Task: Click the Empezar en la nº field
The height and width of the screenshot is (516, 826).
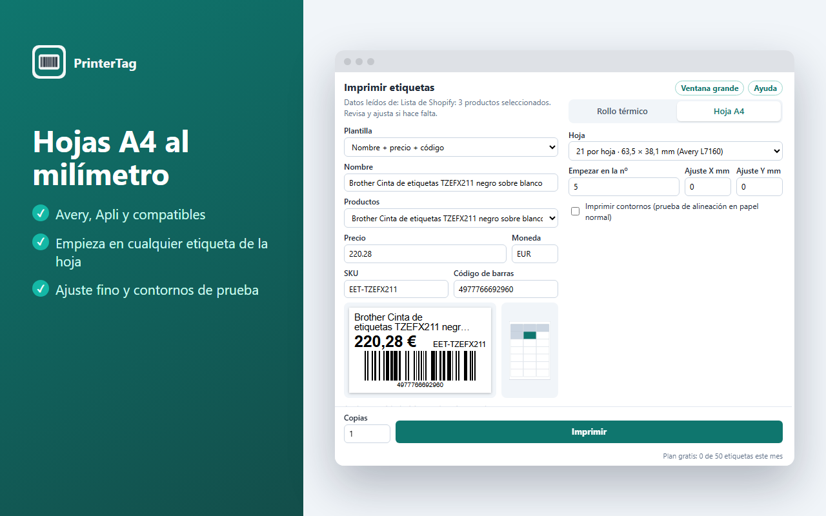Action: pos(624,186)
